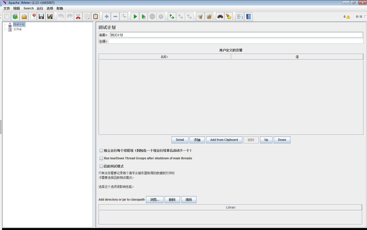
Task: Click the Redo arrow icon
Action: click(70, 16)
